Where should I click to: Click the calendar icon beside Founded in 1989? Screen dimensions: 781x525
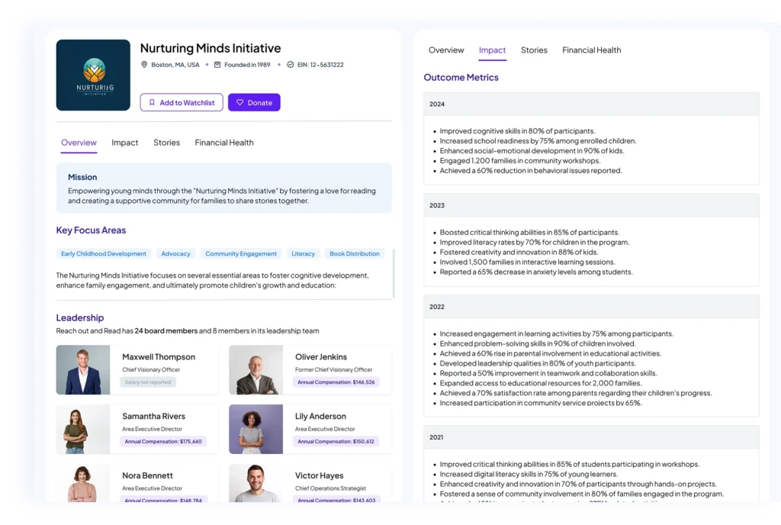217,65
